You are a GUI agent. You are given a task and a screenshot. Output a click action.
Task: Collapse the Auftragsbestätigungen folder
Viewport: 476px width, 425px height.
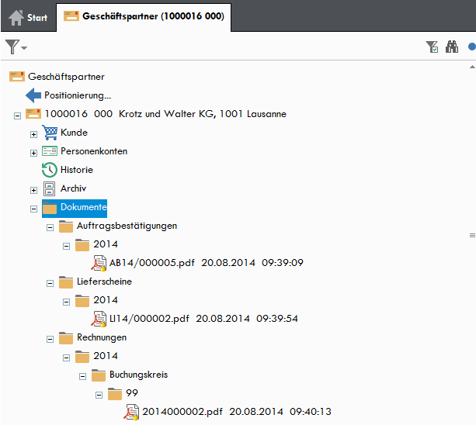(x=50, y=228)
